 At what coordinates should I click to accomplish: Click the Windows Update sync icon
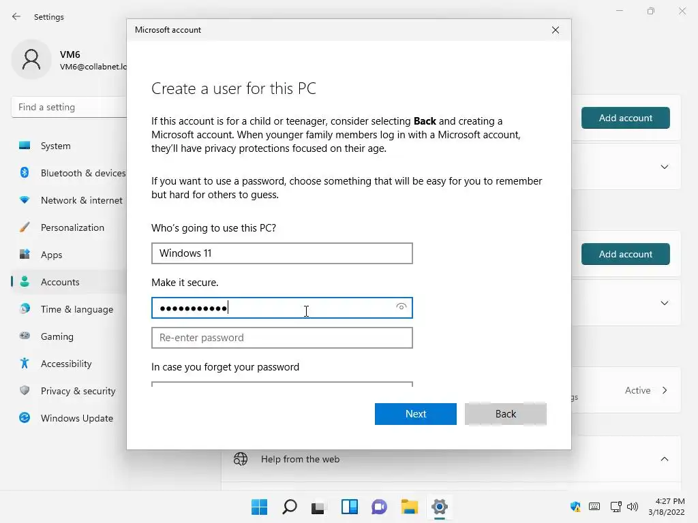coord(25,417)
